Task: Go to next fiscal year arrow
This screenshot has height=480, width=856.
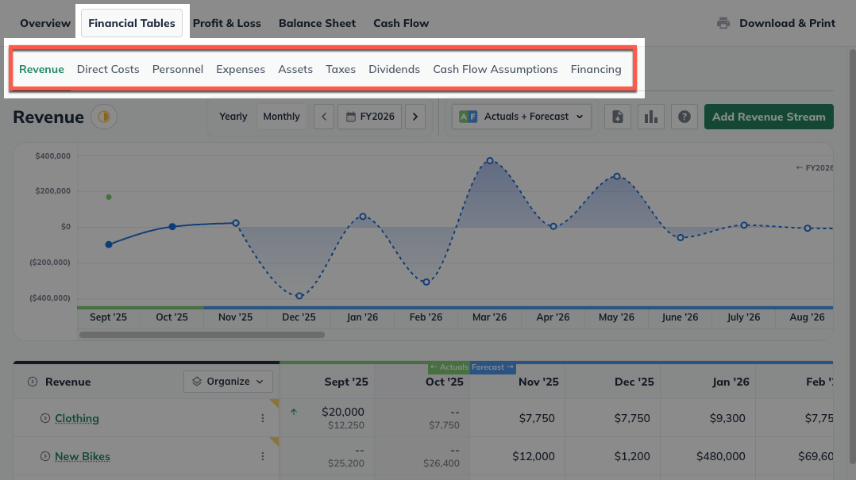Action: click(x=415, y=117)
